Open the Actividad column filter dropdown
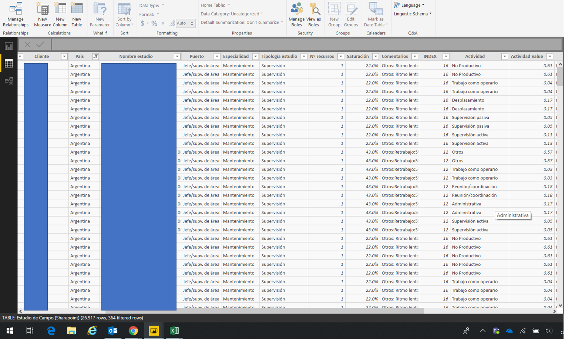Screen dimensions: 585x339 click(x=505, y=56)
